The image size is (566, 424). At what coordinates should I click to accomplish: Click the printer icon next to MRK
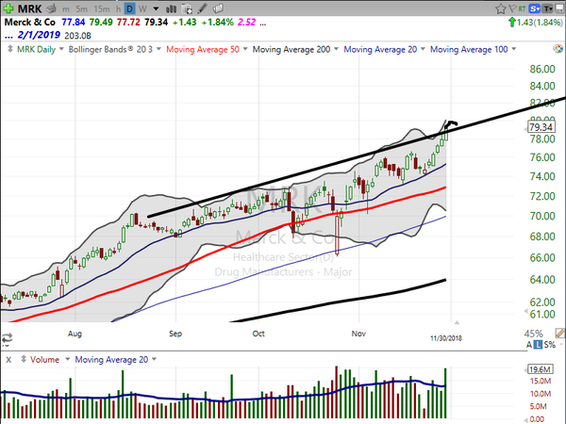point(52,8)
